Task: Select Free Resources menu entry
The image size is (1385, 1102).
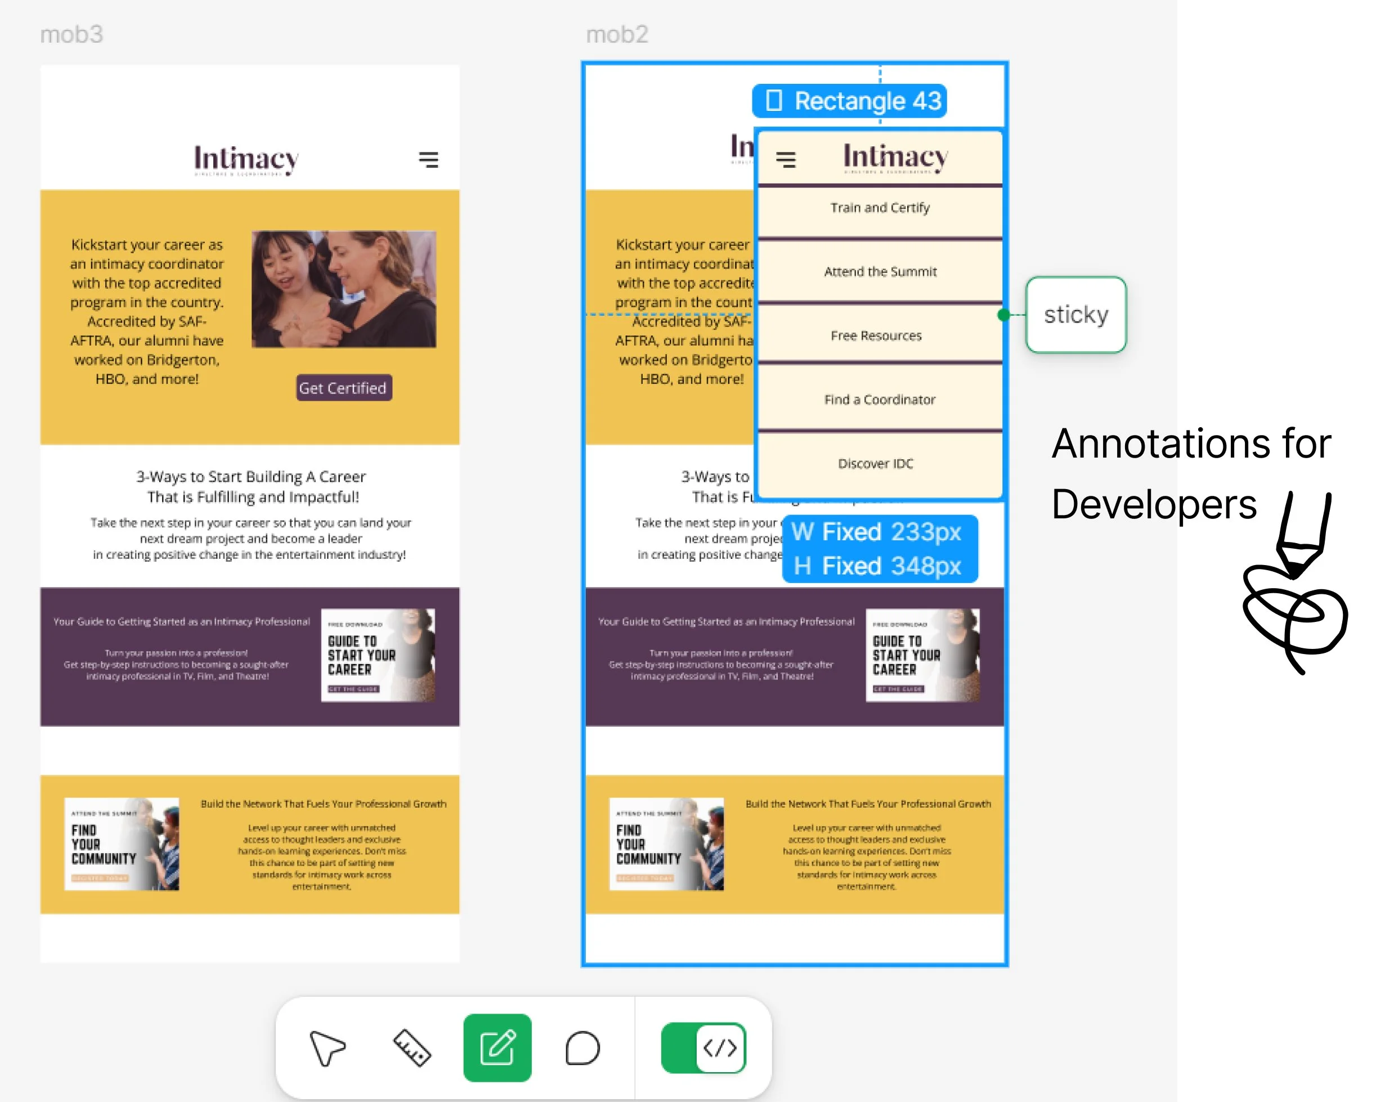Action: (876, 335)
